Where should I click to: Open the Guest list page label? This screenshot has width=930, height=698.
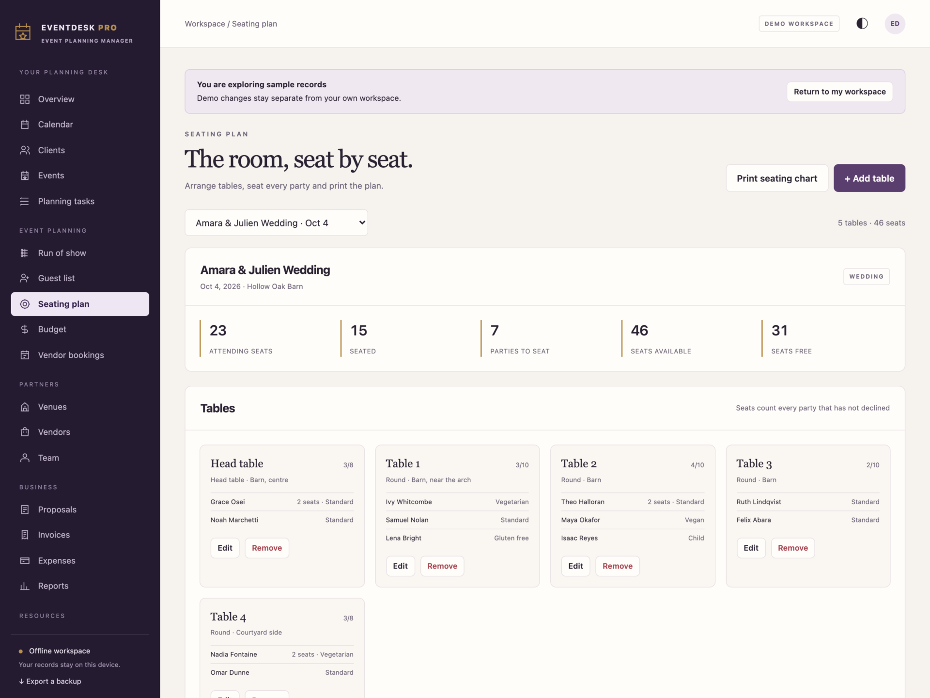(56, 278)
